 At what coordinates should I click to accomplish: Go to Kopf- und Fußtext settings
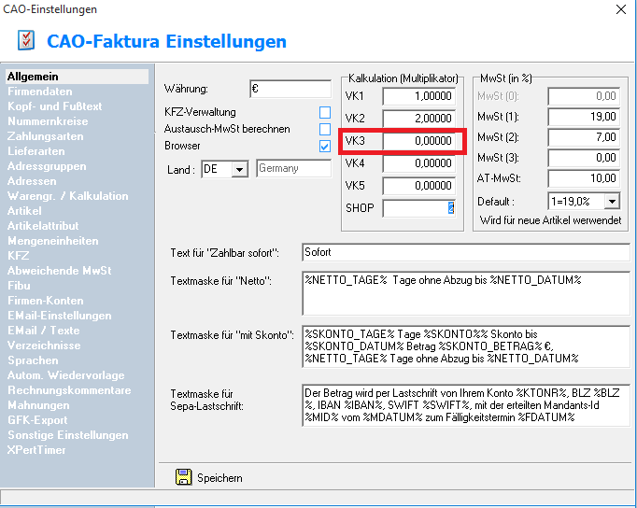(55, 106)
